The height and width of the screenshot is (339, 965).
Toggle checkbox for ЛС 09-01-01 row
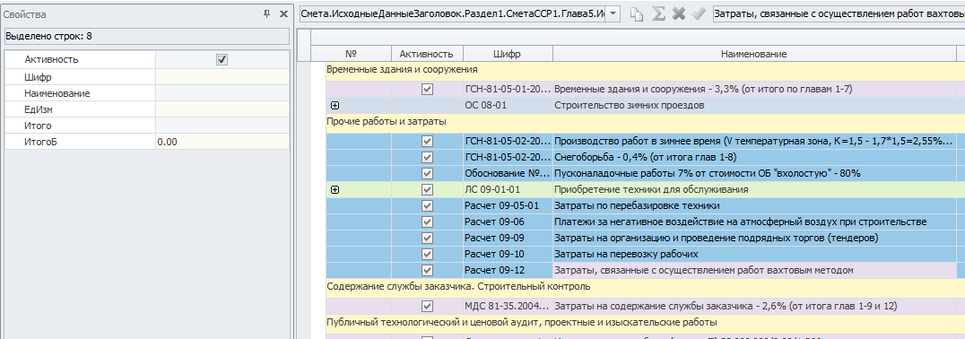427,189
